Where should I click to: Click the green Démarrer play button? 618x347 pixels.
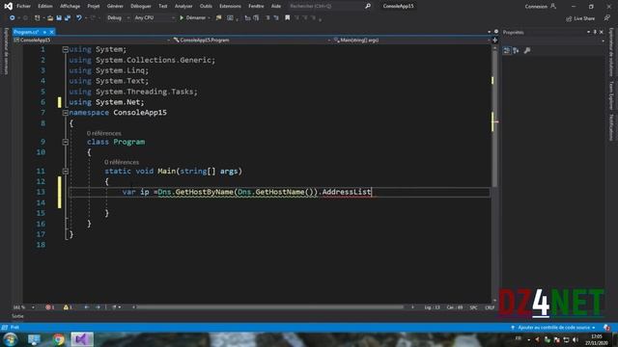pos(182,18)
